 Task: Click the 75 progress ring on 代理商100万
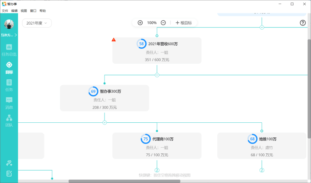(x=146, y=139)
